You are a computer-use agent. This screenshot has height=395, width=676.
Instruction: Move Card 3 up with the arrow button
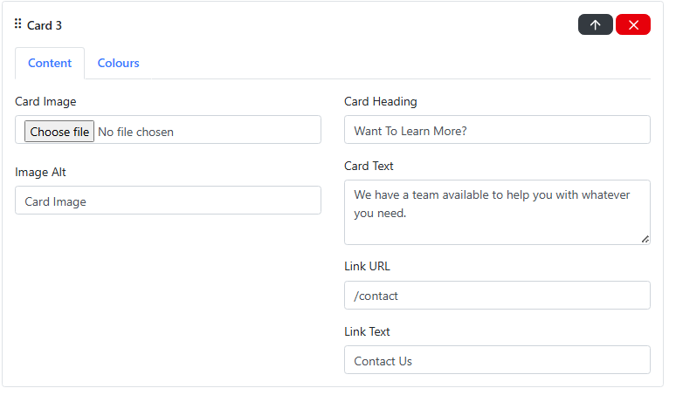point(595,25)
